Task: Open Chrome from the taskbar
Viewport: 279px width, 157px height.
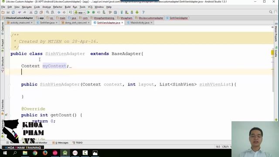Action: click(x=35, y=153)
